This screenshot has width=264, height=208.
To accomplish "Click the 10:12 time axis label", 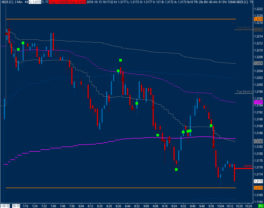I will (x=230, y=206).
